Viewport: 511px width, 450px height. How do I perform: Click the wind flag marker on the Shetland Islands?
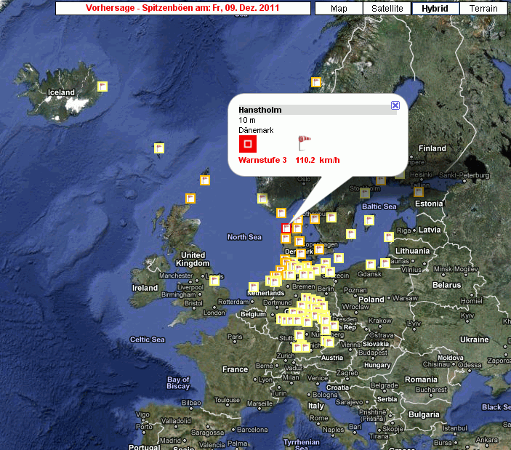(x=205, y=180)
